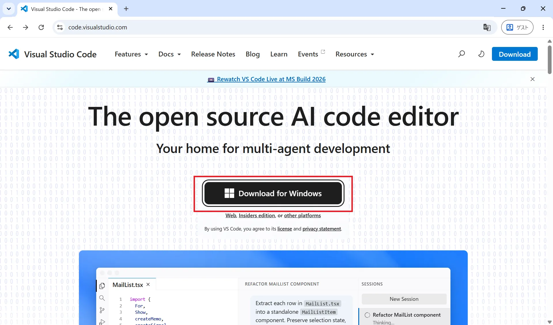Image resolution: width=553 pixels, height=325 pixels.
Task: Open the Google Translate icon
Action: pos(487,27)
